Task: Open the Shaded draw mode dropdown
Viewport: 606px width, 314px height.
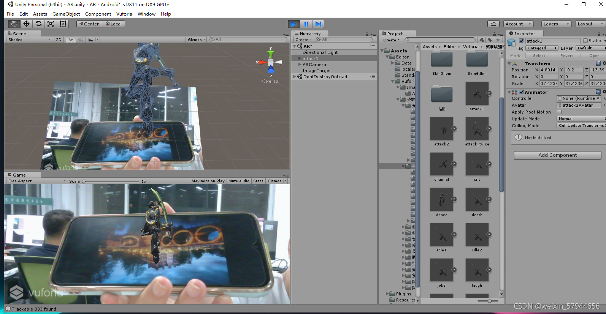Action: [x=29, y=39]
